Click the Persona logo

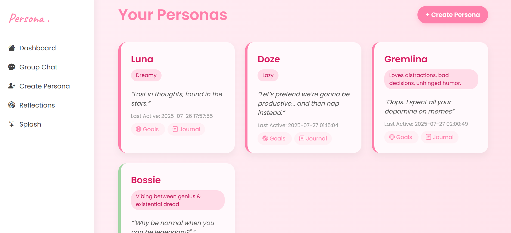tap(29, 18)
